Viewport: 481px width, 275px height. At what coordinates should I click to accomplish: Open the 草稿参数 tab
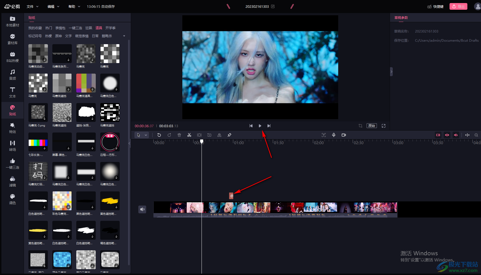coord(401,18)
